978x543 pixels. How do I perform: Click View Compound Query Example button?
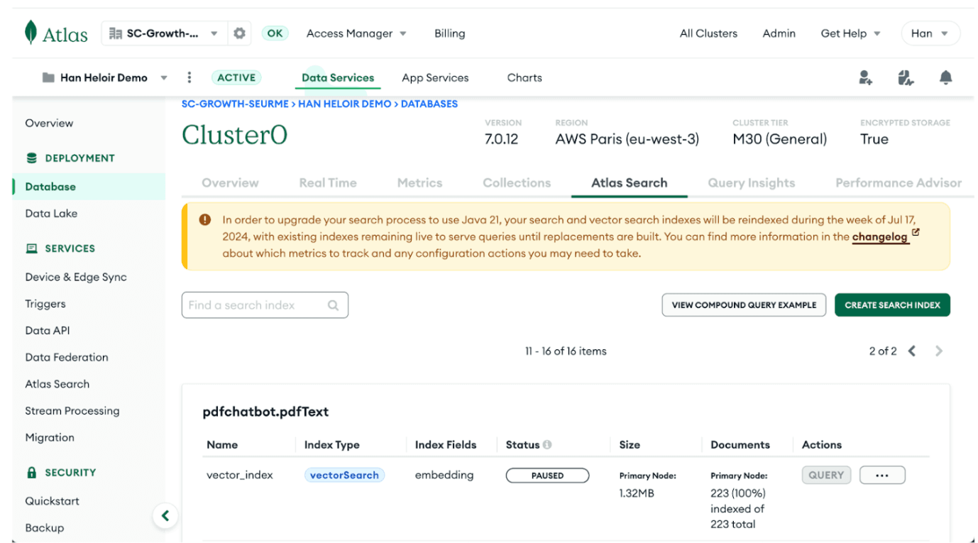[744, 305]
